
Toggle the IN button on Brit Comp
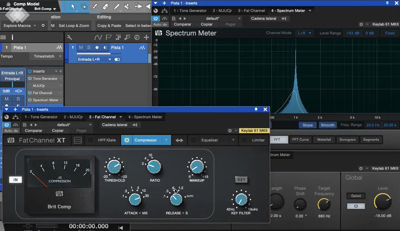pos(16,180)
